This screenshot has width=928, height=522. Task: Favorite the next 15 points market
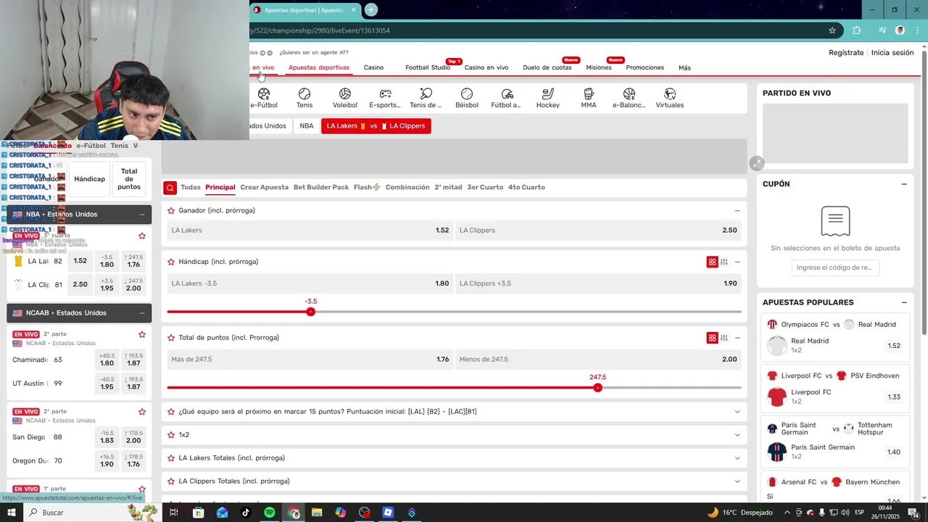tap(171, 412)
